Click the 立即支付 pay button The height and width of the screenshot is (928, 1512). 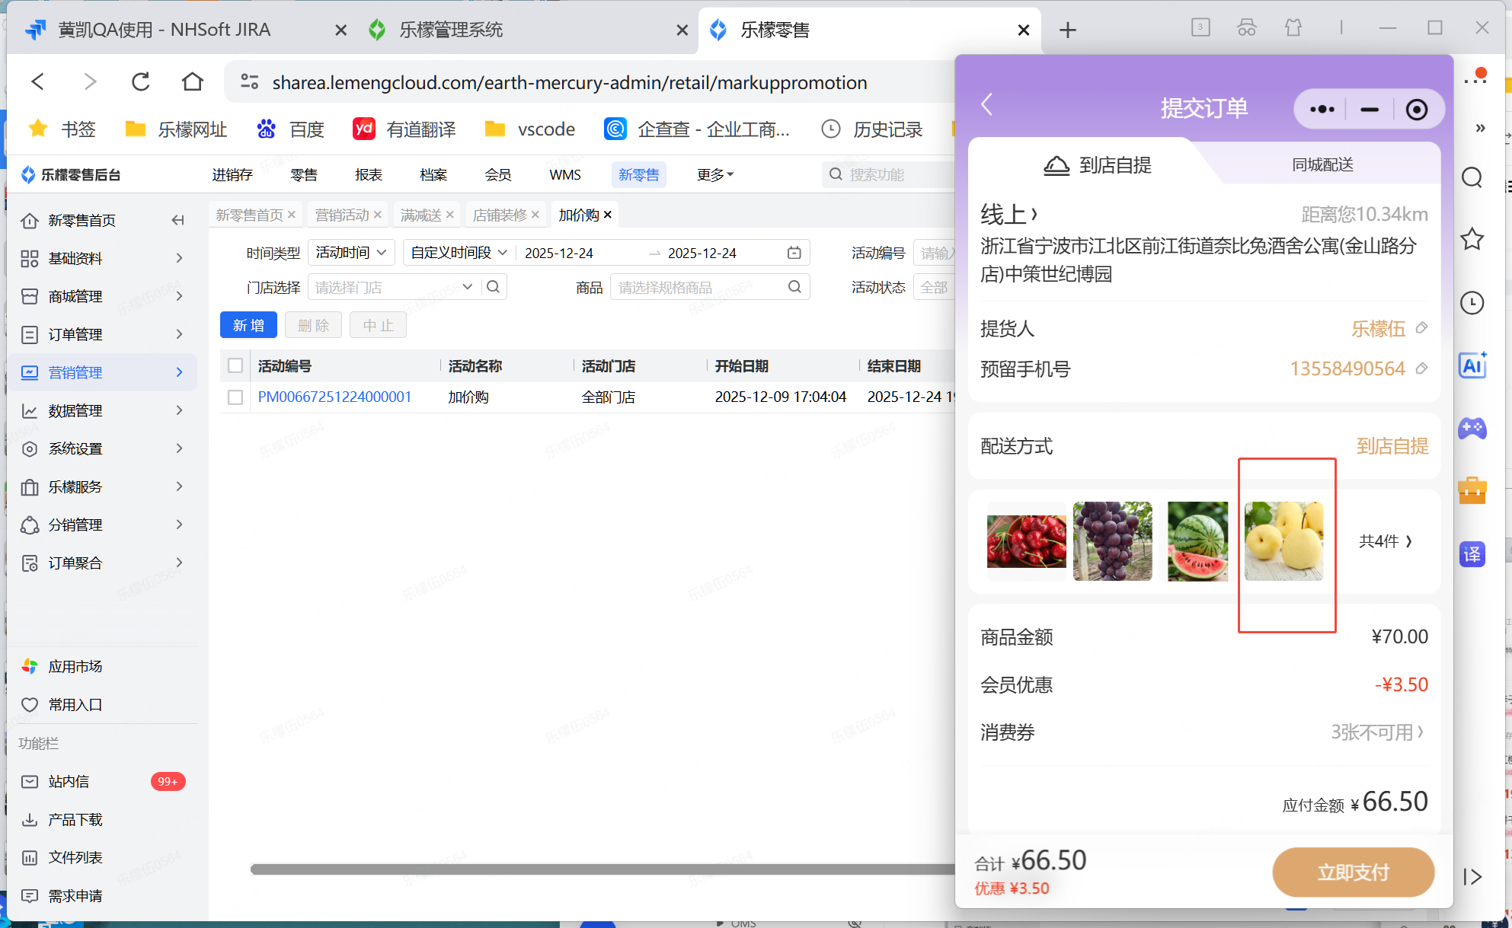pyautogui.click(x=1353, y=872)
